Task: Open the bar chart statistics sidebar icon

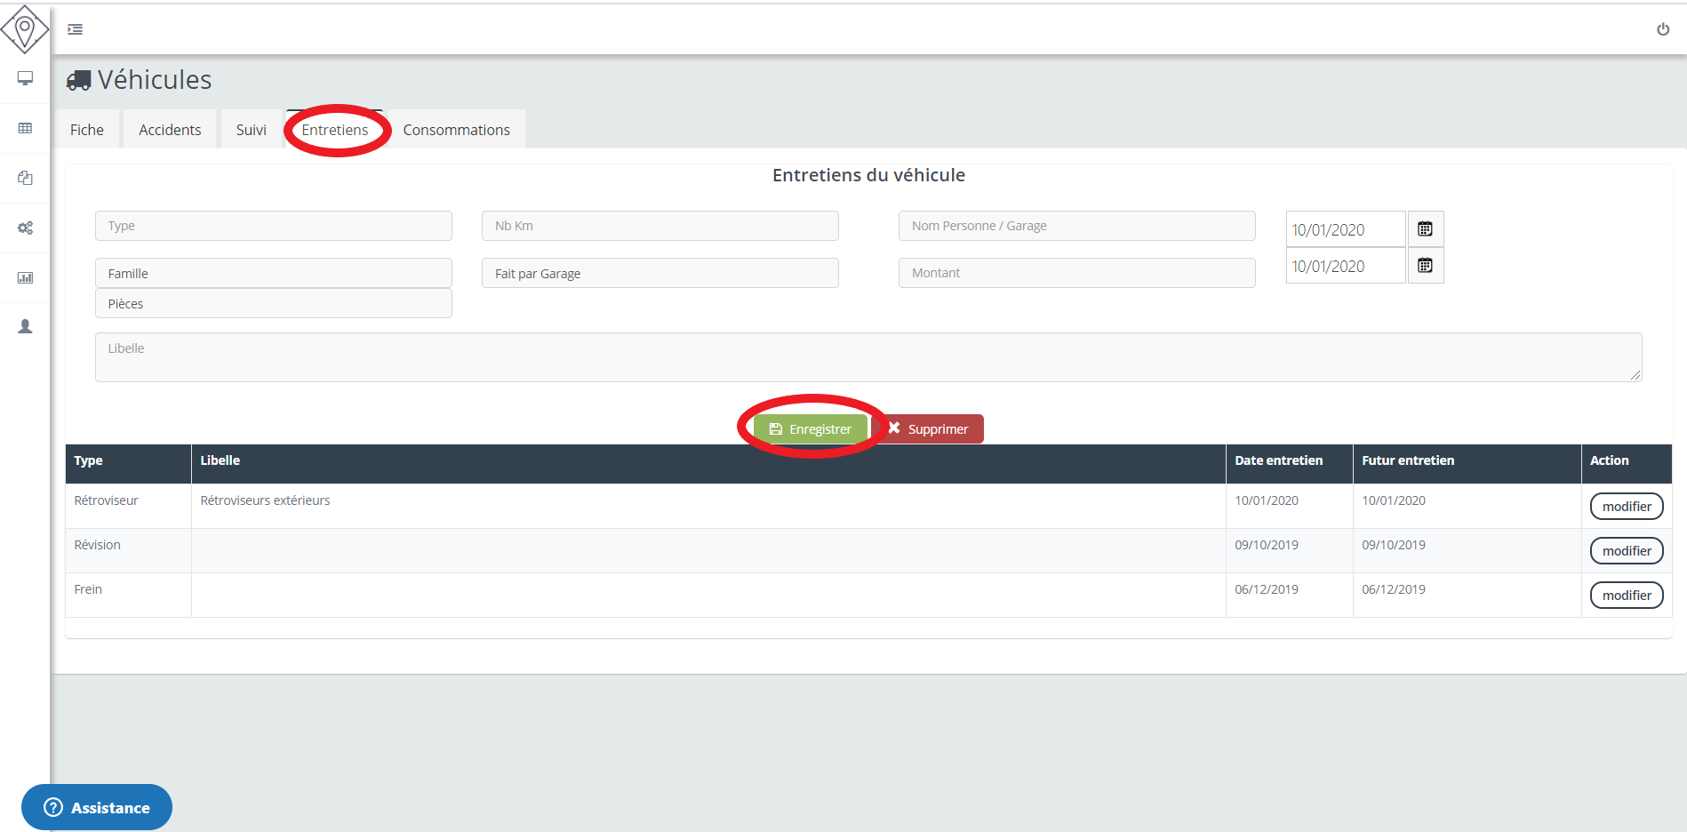Action: [25, 277]
